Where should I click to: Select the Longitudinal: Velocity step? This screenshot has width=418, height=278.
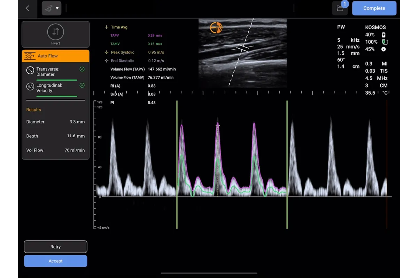tap(55, 88)
